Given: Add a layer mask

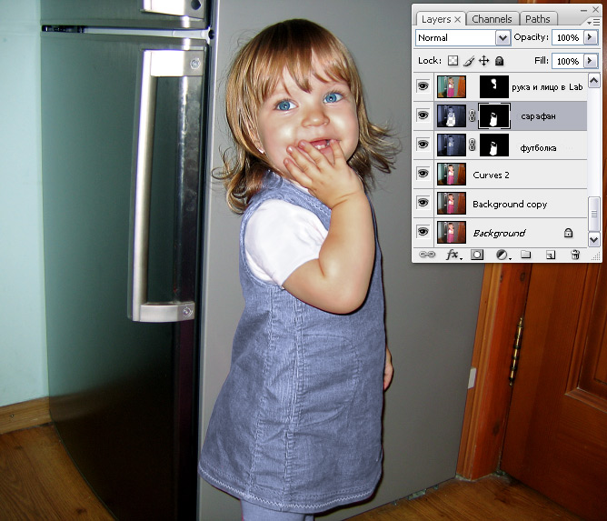Looking at the screenshot, I should [476, 255].
